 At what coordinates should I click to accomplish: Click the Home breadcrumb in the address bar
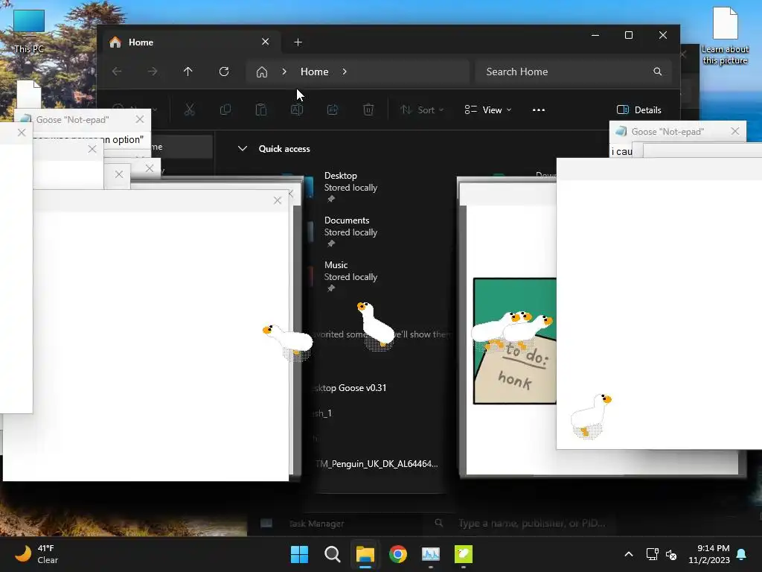315,71
